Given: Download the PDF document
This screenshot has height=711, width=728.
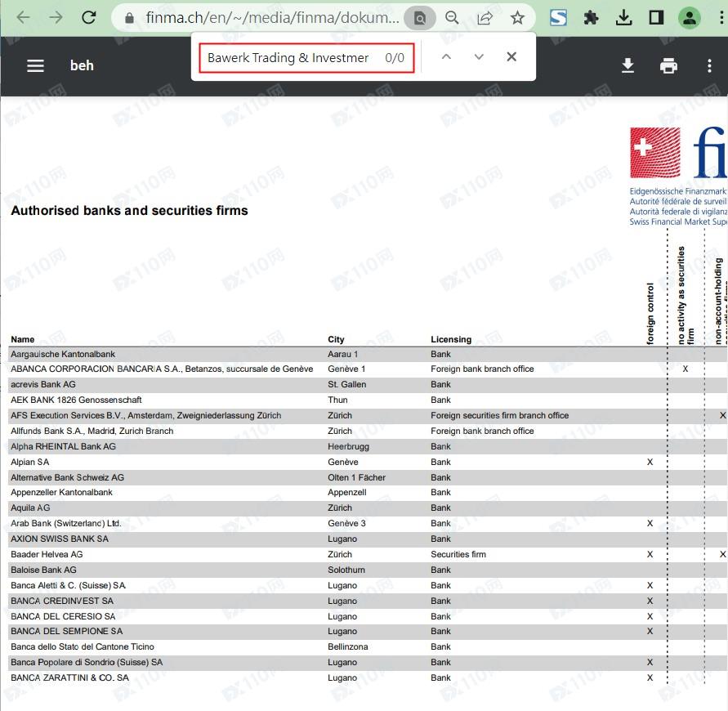Looking at the screenshot, I should click(x=628, y=65).
